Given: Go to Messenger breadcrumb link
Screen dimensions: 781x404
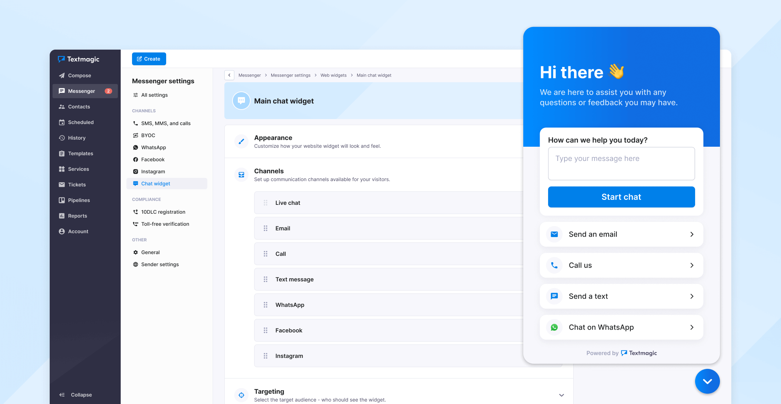Looking at the screenshot, I should tap(250, 75).
